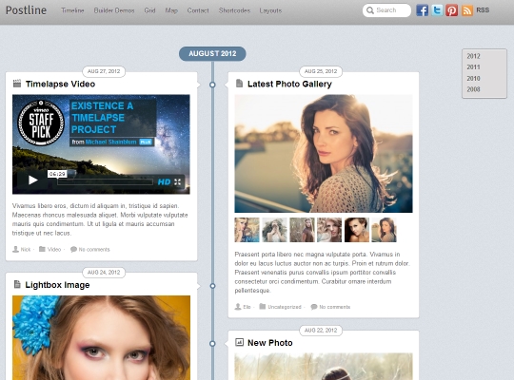Open the third gallery thumbnail
The width and height of the screenshot is (514, 380).
click(x=302, y=230)
